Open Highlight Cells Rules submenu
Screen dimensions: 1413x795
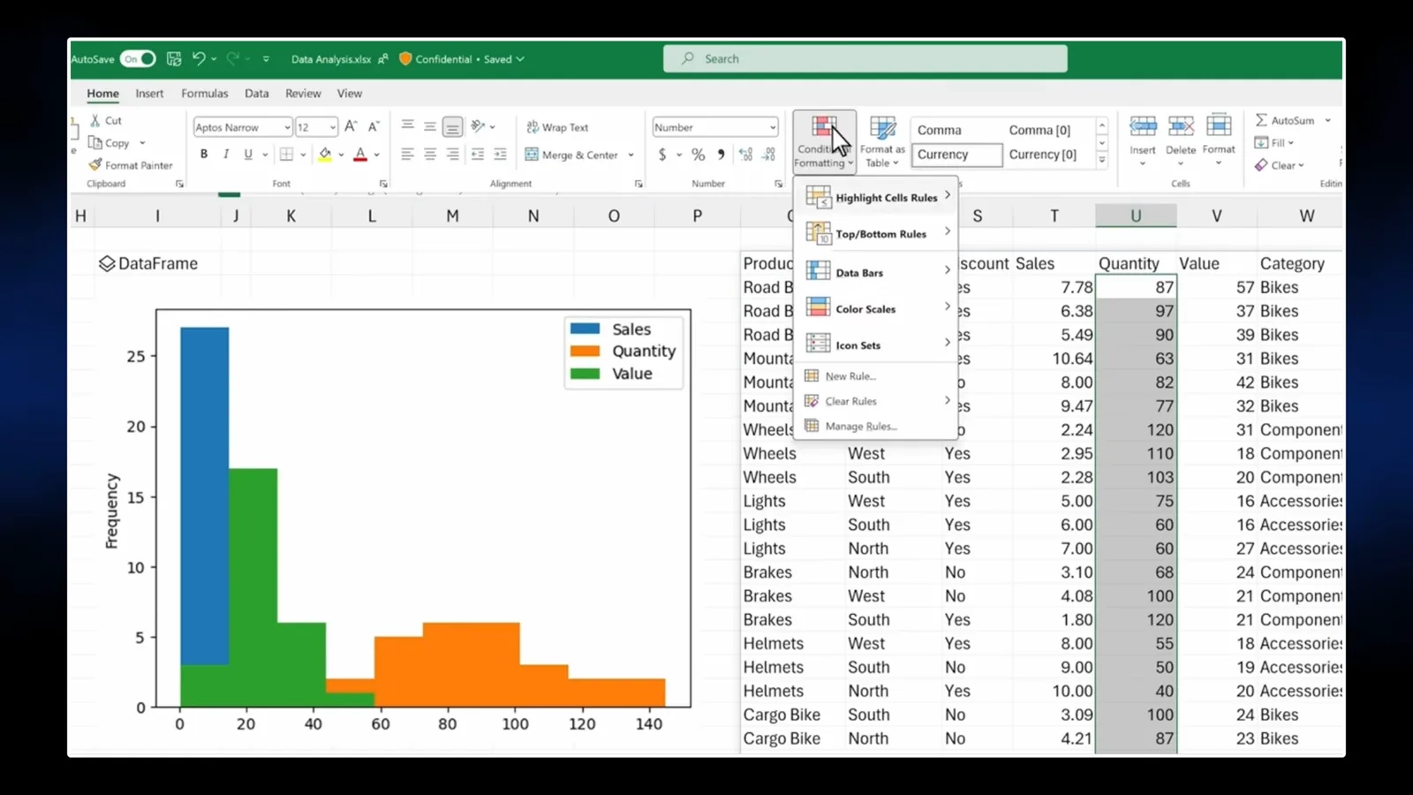876,197
